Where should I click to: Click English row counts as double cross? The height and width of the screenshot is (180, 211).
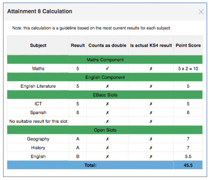pyautogui.click(x=107, y=157)
